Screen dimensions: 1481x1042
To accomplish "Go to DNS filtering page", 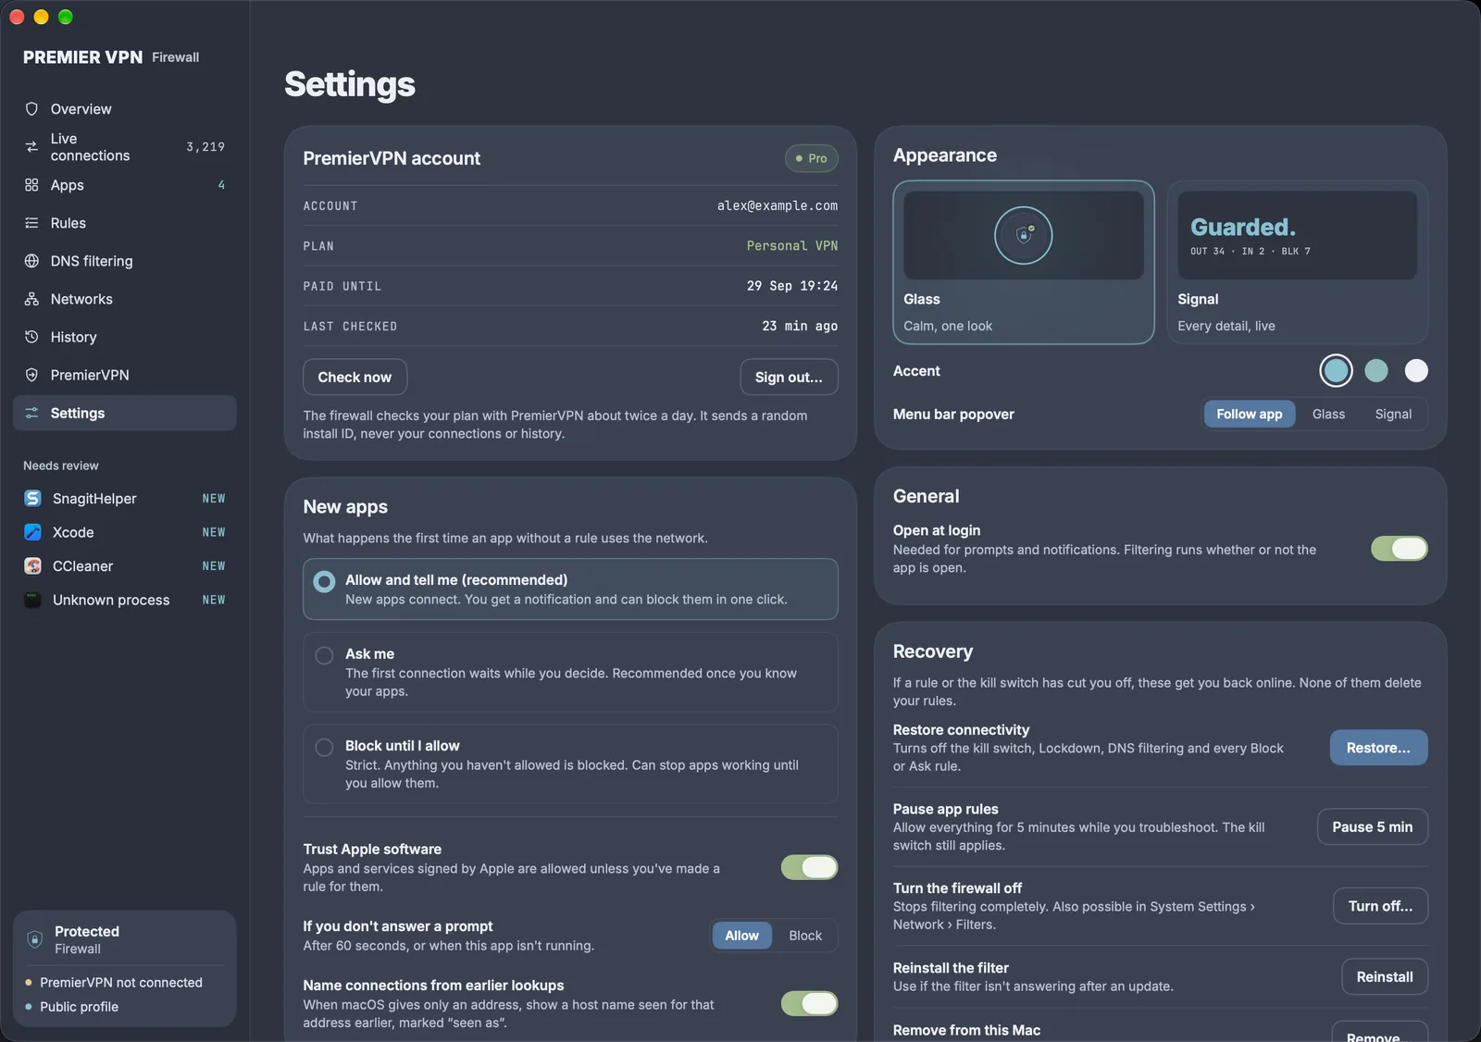I will 125,261.
